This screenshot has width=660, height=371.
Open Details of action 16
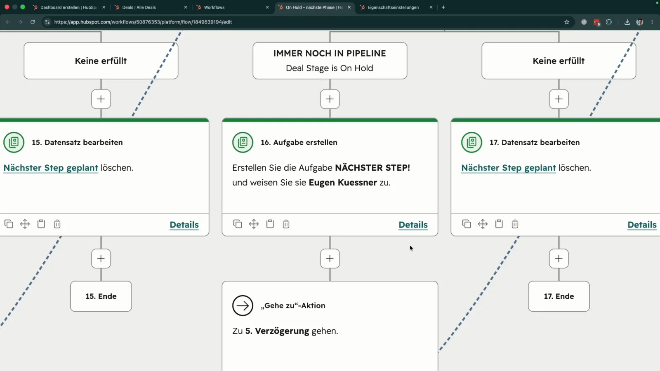point(413,225)
